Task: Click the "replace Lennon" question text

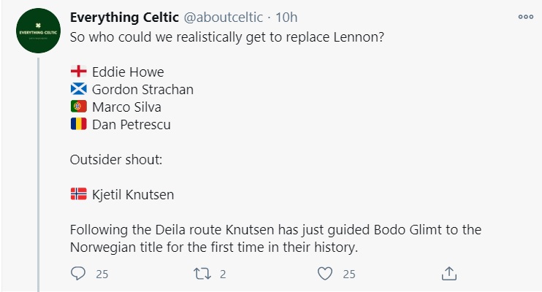Action: (227, 37)
